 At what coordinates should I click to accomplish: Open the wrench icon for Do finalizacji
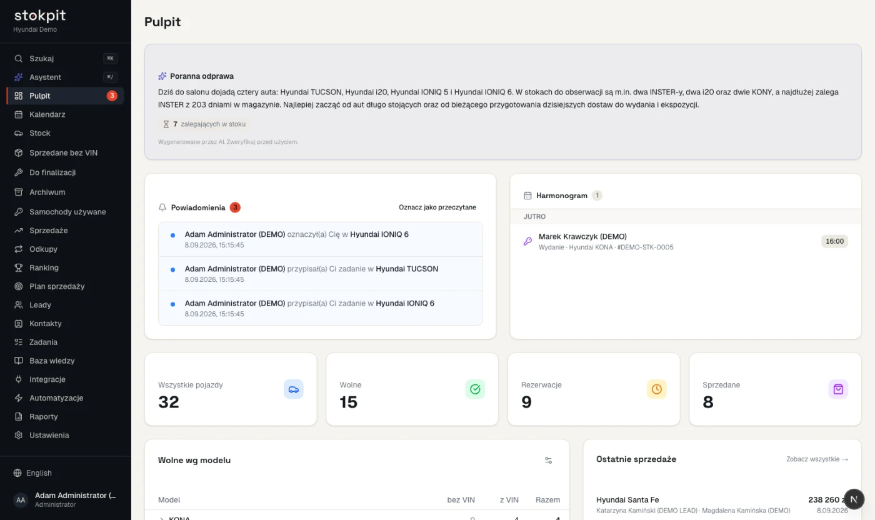point(18,172)
